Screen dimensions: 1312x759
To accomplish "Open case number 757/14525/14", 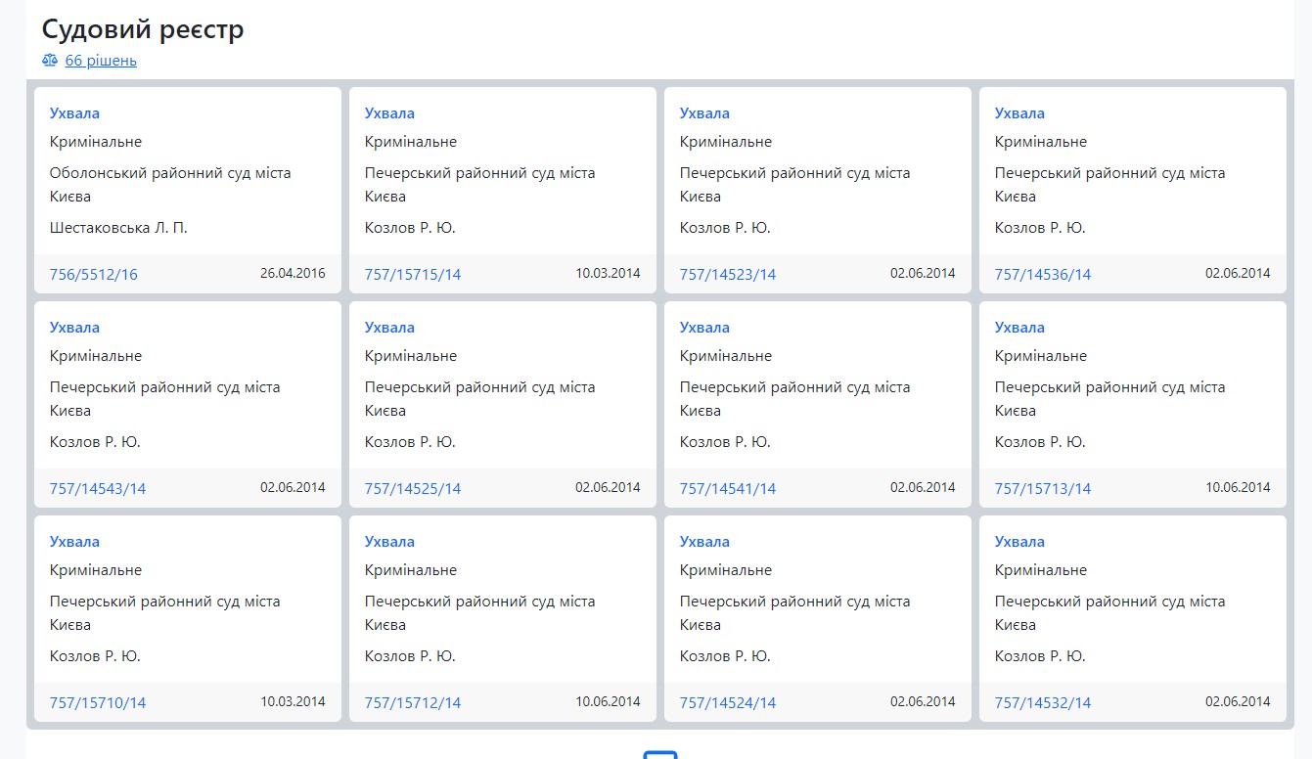I will (x=413, y=489).
